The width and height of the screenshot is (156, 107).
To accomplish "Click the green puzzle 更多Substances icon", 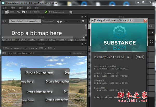I will click(46, 12).
